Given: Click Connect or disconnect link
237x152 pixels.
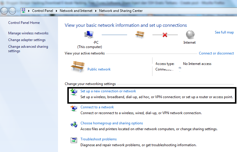Looking at the screenshot, I should [x=216, y=53].
